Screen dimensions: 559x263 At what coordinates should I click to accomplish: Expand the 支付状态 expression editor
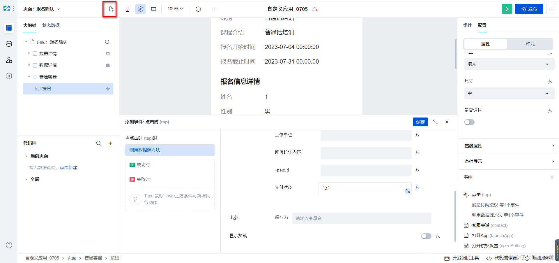[408, 191]
